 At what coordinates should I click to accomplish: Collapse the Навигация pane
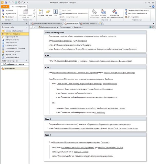pyautogui.click(x=26, y=23)
